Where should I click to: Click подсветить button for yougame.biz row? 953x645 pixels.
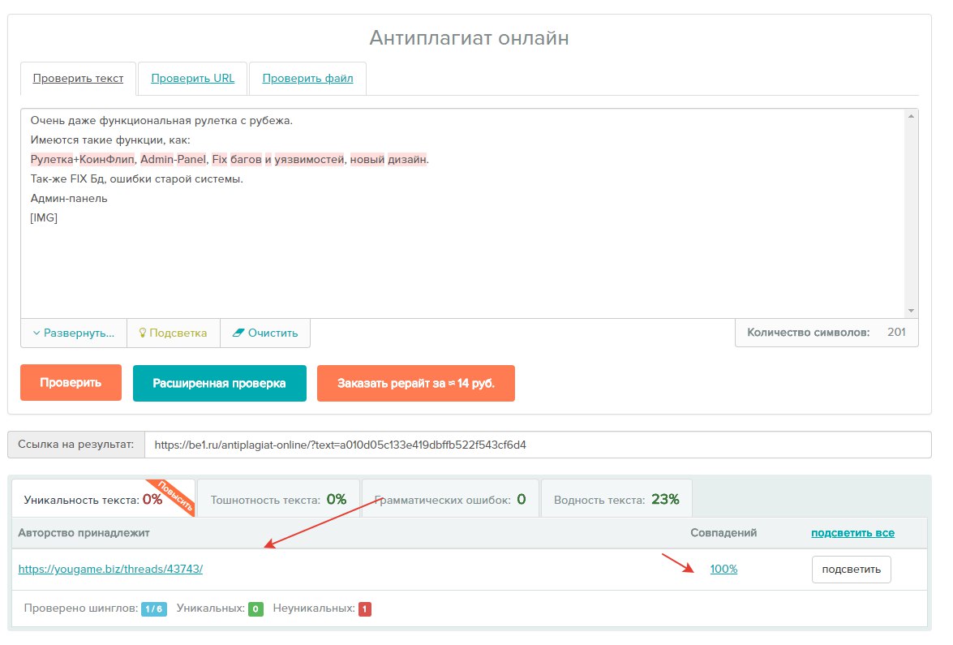point(851,570)
